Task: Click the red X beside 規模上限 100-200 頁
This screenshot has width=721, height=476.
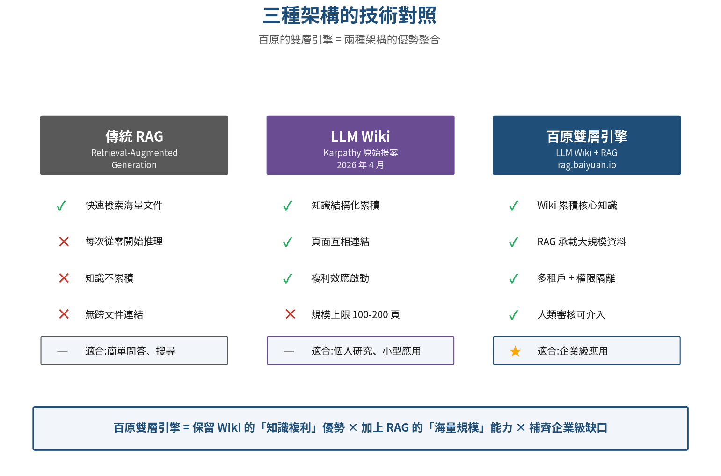Action: coord(291,314)
